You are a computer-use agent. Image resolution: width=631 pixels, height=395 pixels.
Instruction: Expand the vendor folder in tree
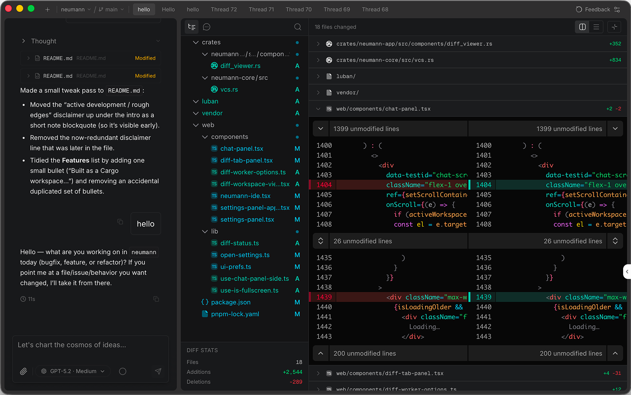click(196, 113)
